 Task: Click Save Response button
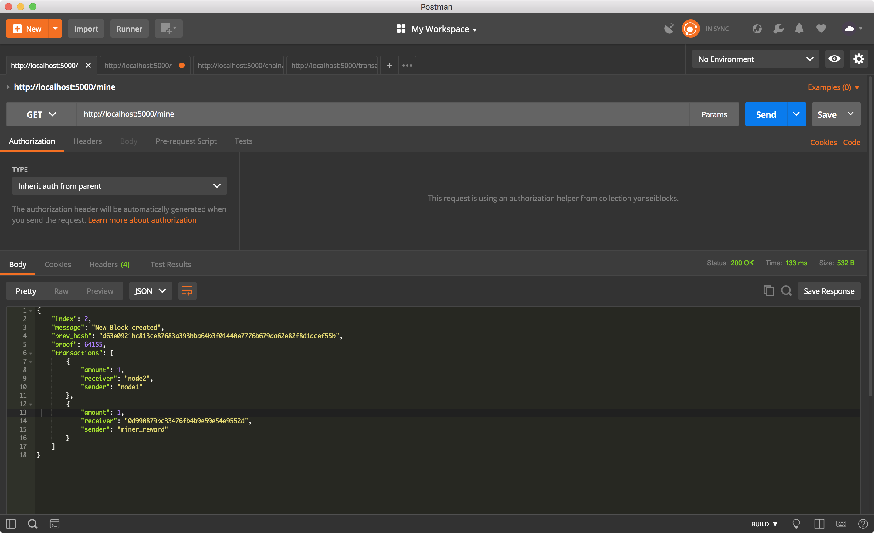(829, 291)
